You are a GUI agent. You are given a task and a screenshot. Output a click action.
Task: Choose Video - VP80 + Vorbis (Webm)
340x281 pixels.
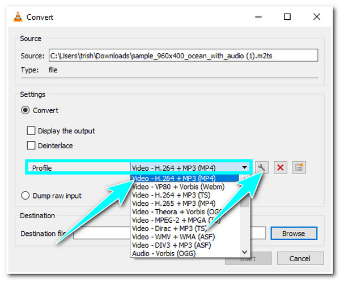(x=185, y=187)
